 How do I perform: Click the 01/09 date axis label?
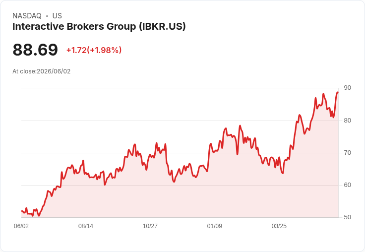pyautogui.click(x=215, y=226)
